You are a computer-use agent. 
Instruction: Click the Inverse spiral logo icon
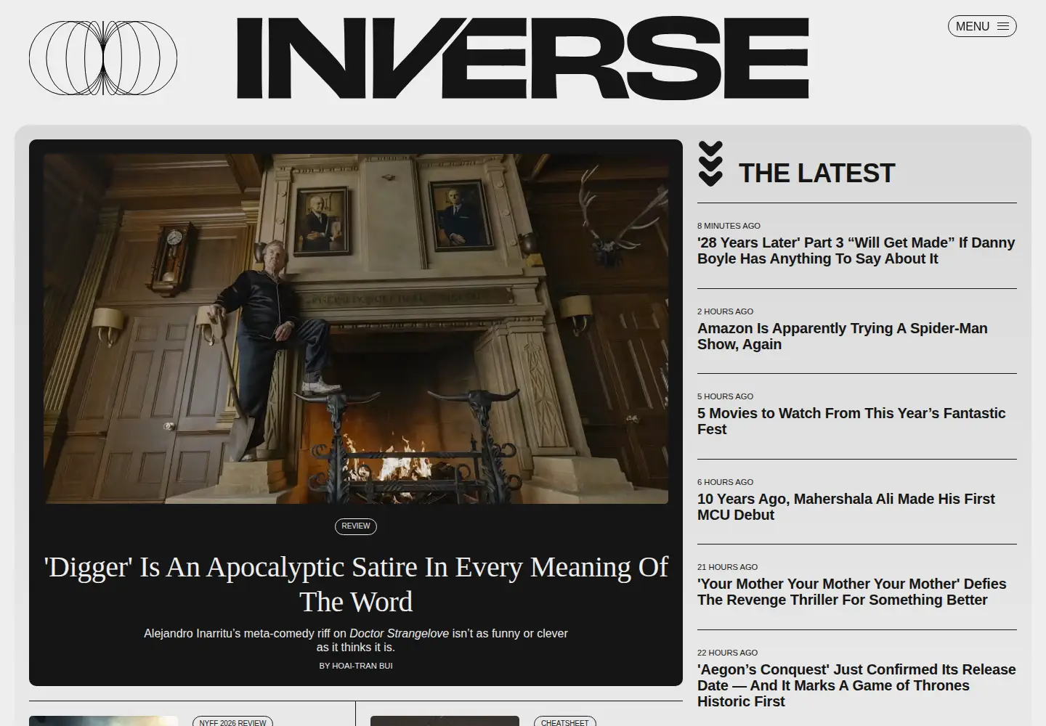tap(103, 58)
